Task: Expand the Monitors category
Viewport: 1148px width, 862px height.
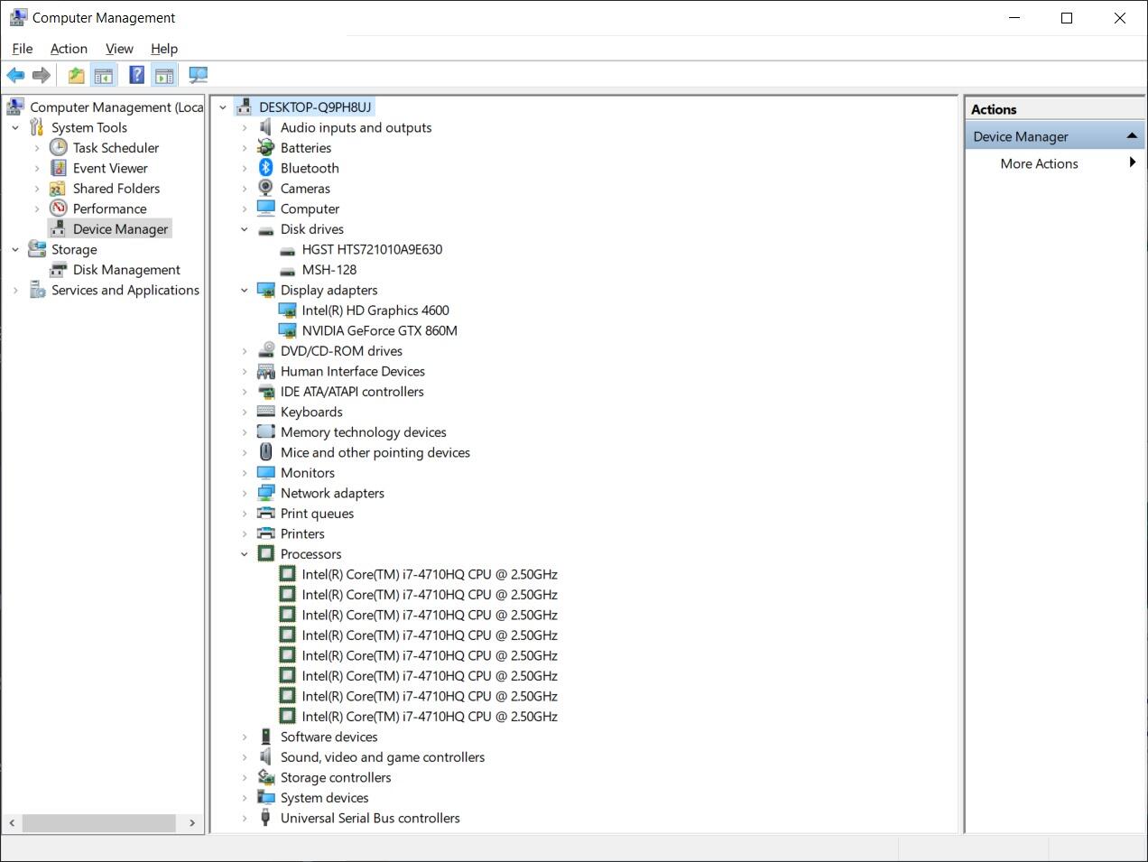Action: tap(245, 473)
